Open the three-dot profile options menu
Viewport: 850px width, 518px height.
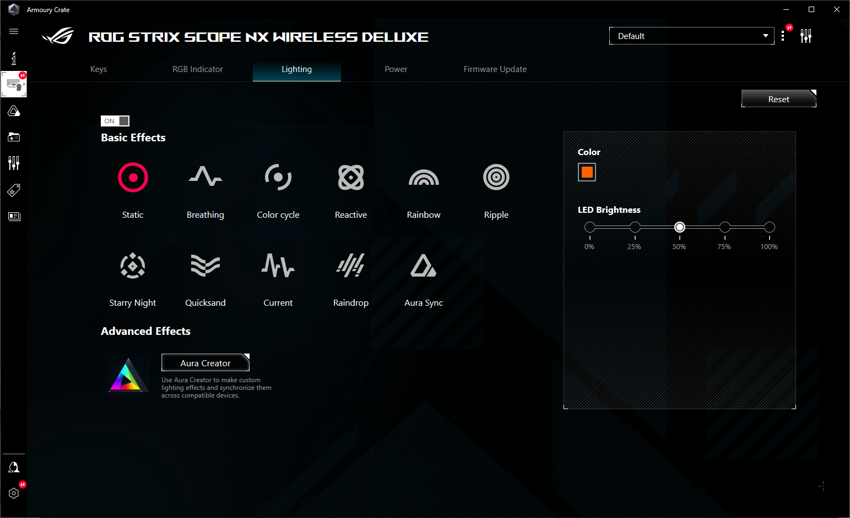(x=783, y=36)
